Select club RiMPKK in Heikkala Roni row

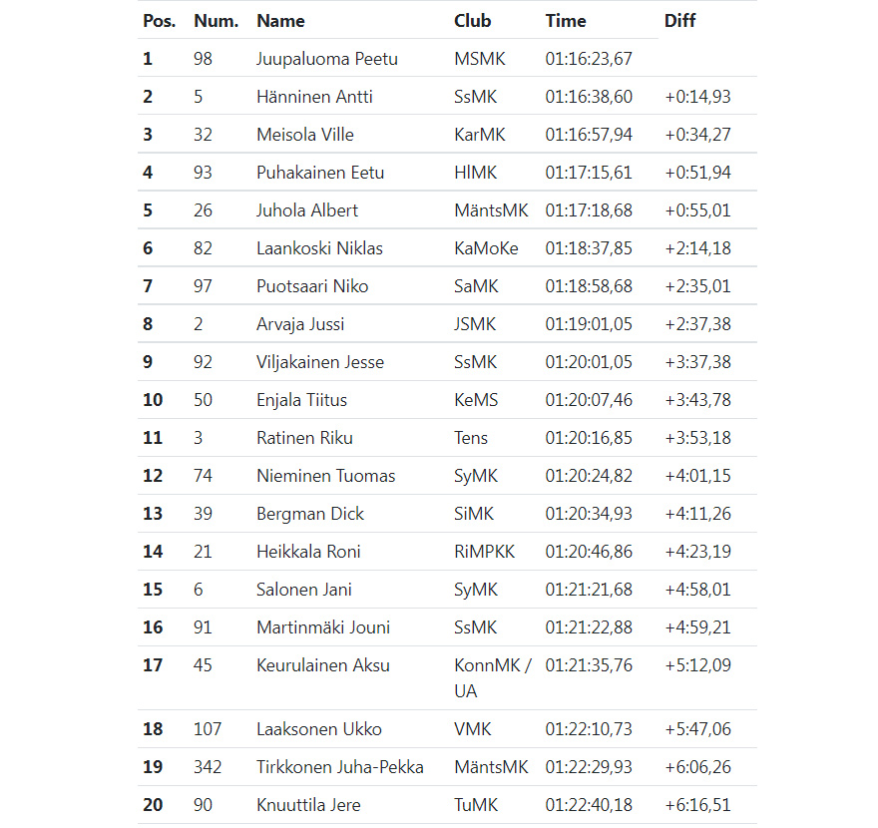click(484, 552)
